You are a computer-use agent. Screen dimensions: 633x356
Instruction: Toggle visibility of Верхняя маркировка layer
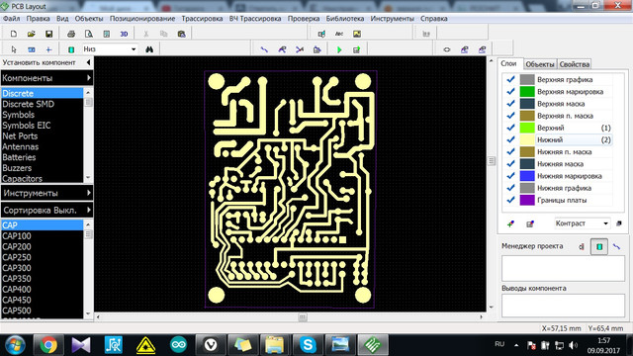(510, 92)
